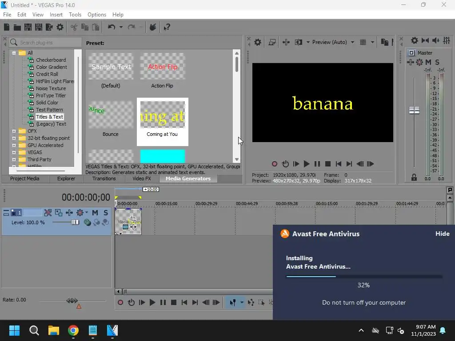The height and width of the screenshot is (341, 455).
Task: Toggle Loop Playback in timeline transport
Action: [x=131, y=302]
